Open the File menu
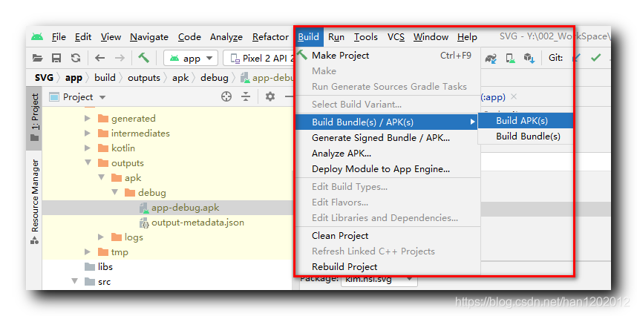Viewport: 637px width, 316px height. (x=59, y=37)
